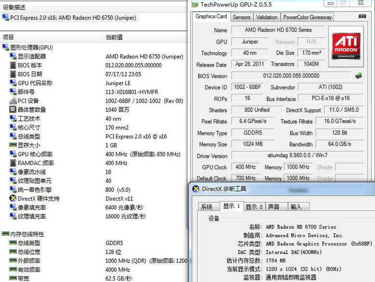Click the value 62.5 GB/秒
The width and height of the screenshot is (375, 282).
click(x=119, y=279)
